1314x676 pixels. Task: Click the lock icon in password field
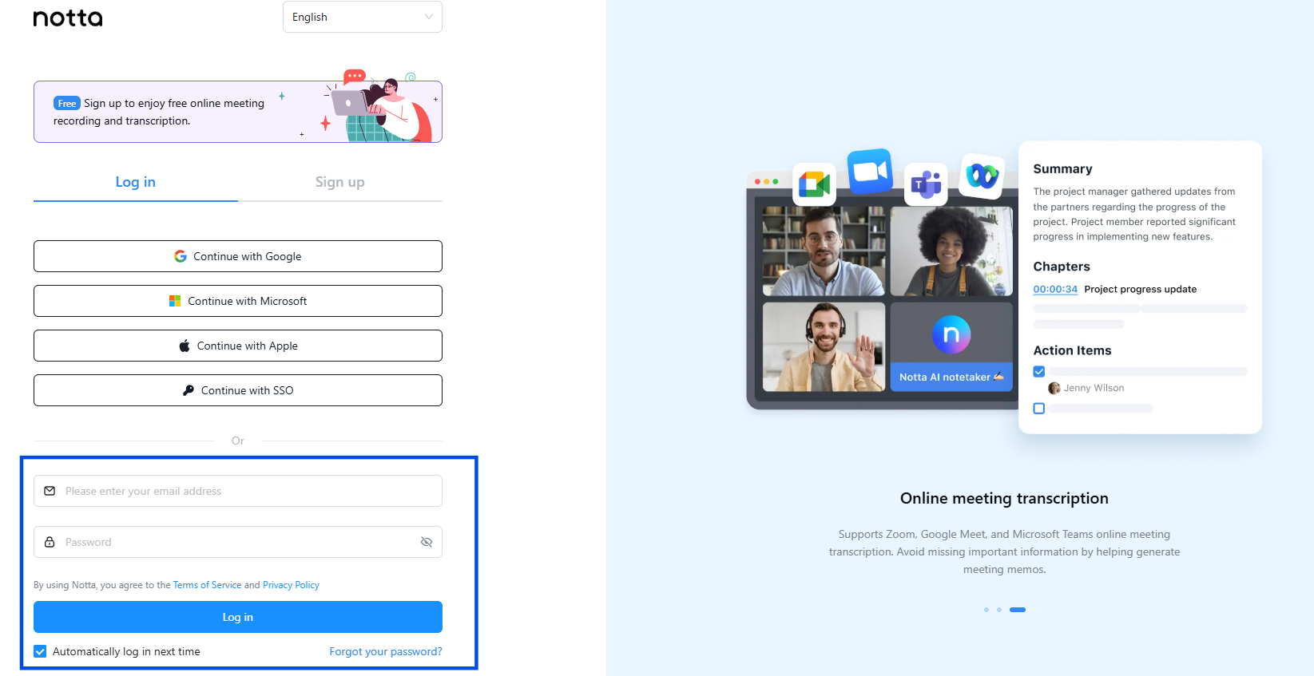(50, 542)
